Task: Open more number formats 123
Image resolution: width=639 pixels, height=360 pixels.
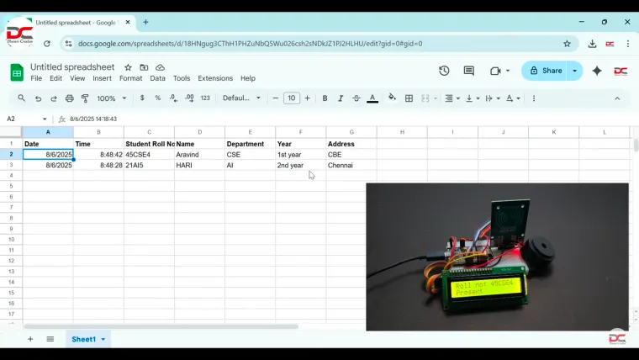Action: click(205, 98)
